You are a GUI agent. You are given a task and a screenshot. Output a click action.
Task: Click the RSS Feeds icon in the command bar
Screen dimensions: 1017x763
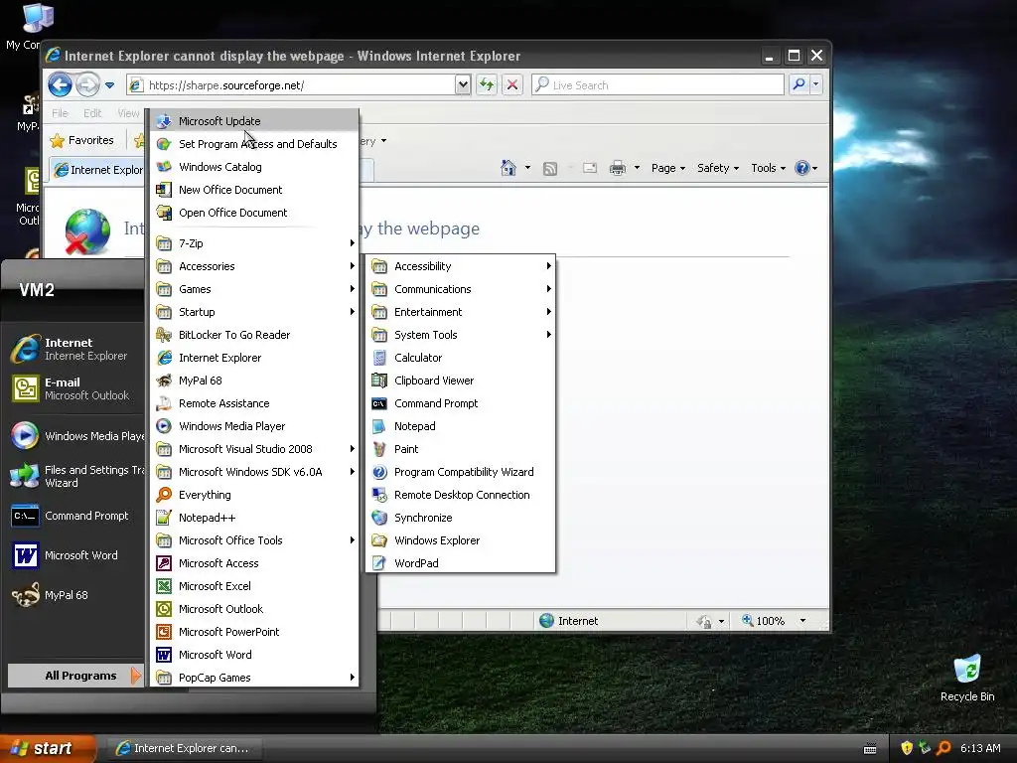[x=550, y=169]
